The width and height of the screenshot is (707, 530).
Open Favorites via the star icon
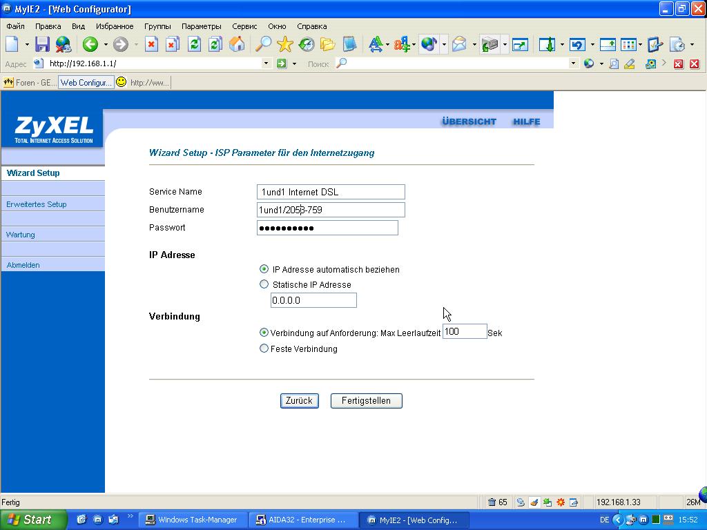point(285,44)
